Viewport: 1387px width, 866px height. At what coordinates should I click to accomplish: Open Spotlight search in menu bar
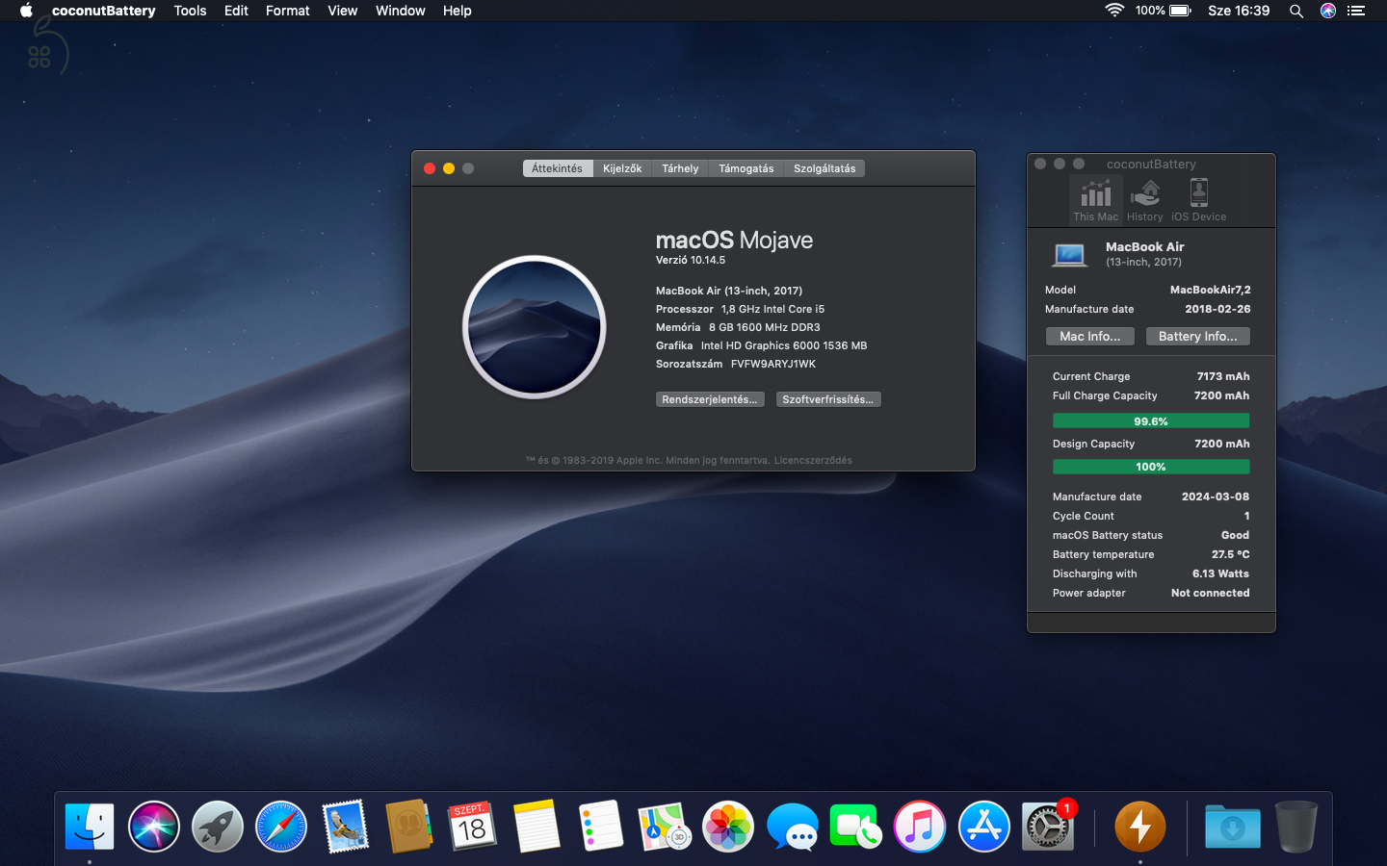point(1296,11)
